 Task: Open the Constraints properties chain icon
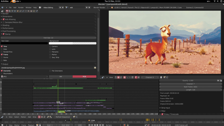[20, 11]
